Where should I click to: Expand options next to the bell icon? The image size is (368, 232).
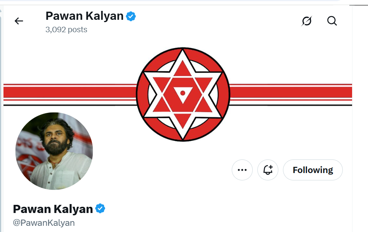tap(242, 170)
